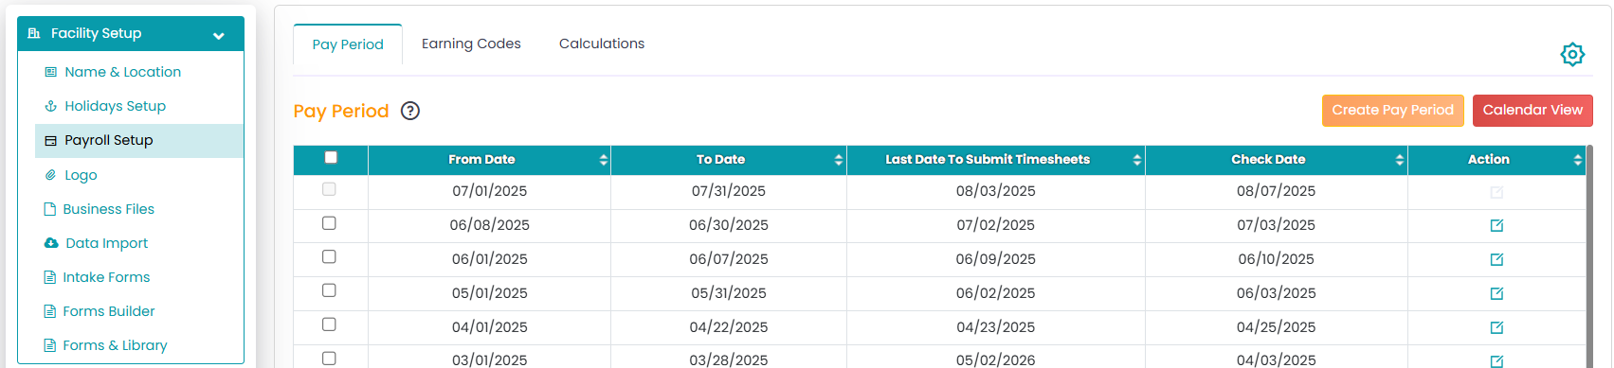Viewport: 1614px width, 368px height.
Task: Click the Pay Period help question mark icon
Action: point(410,111)
